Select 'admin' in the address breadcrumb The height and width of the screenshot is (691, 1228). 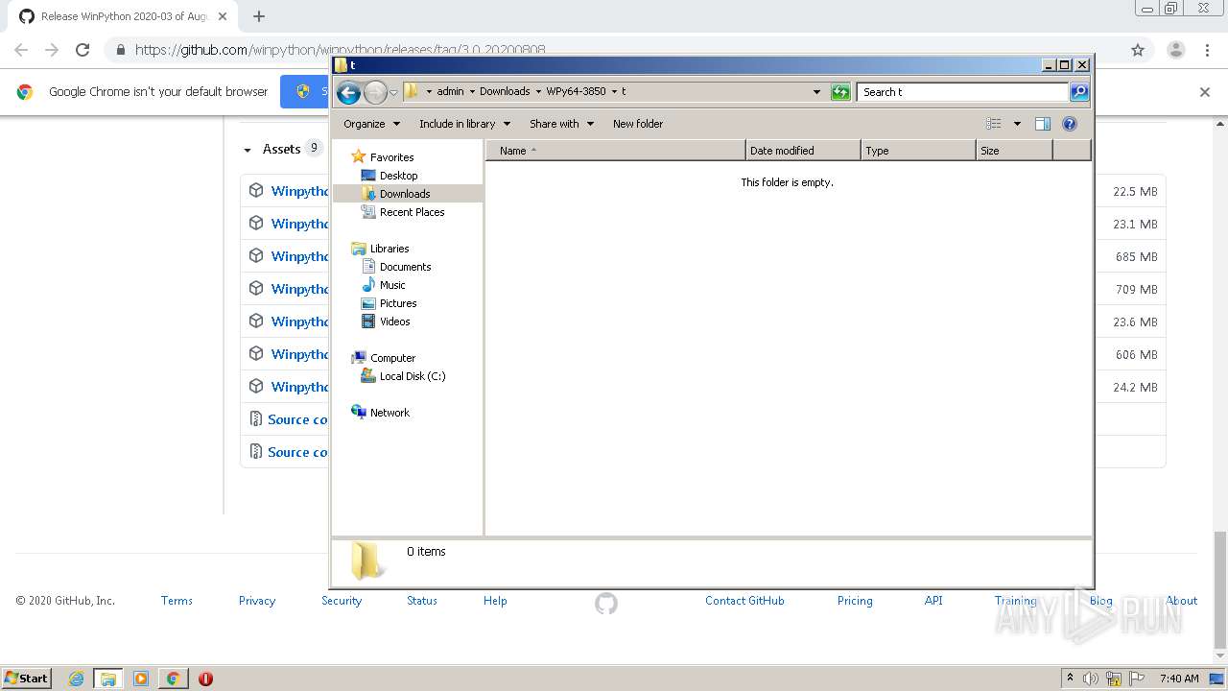click(x=450, y=91)
